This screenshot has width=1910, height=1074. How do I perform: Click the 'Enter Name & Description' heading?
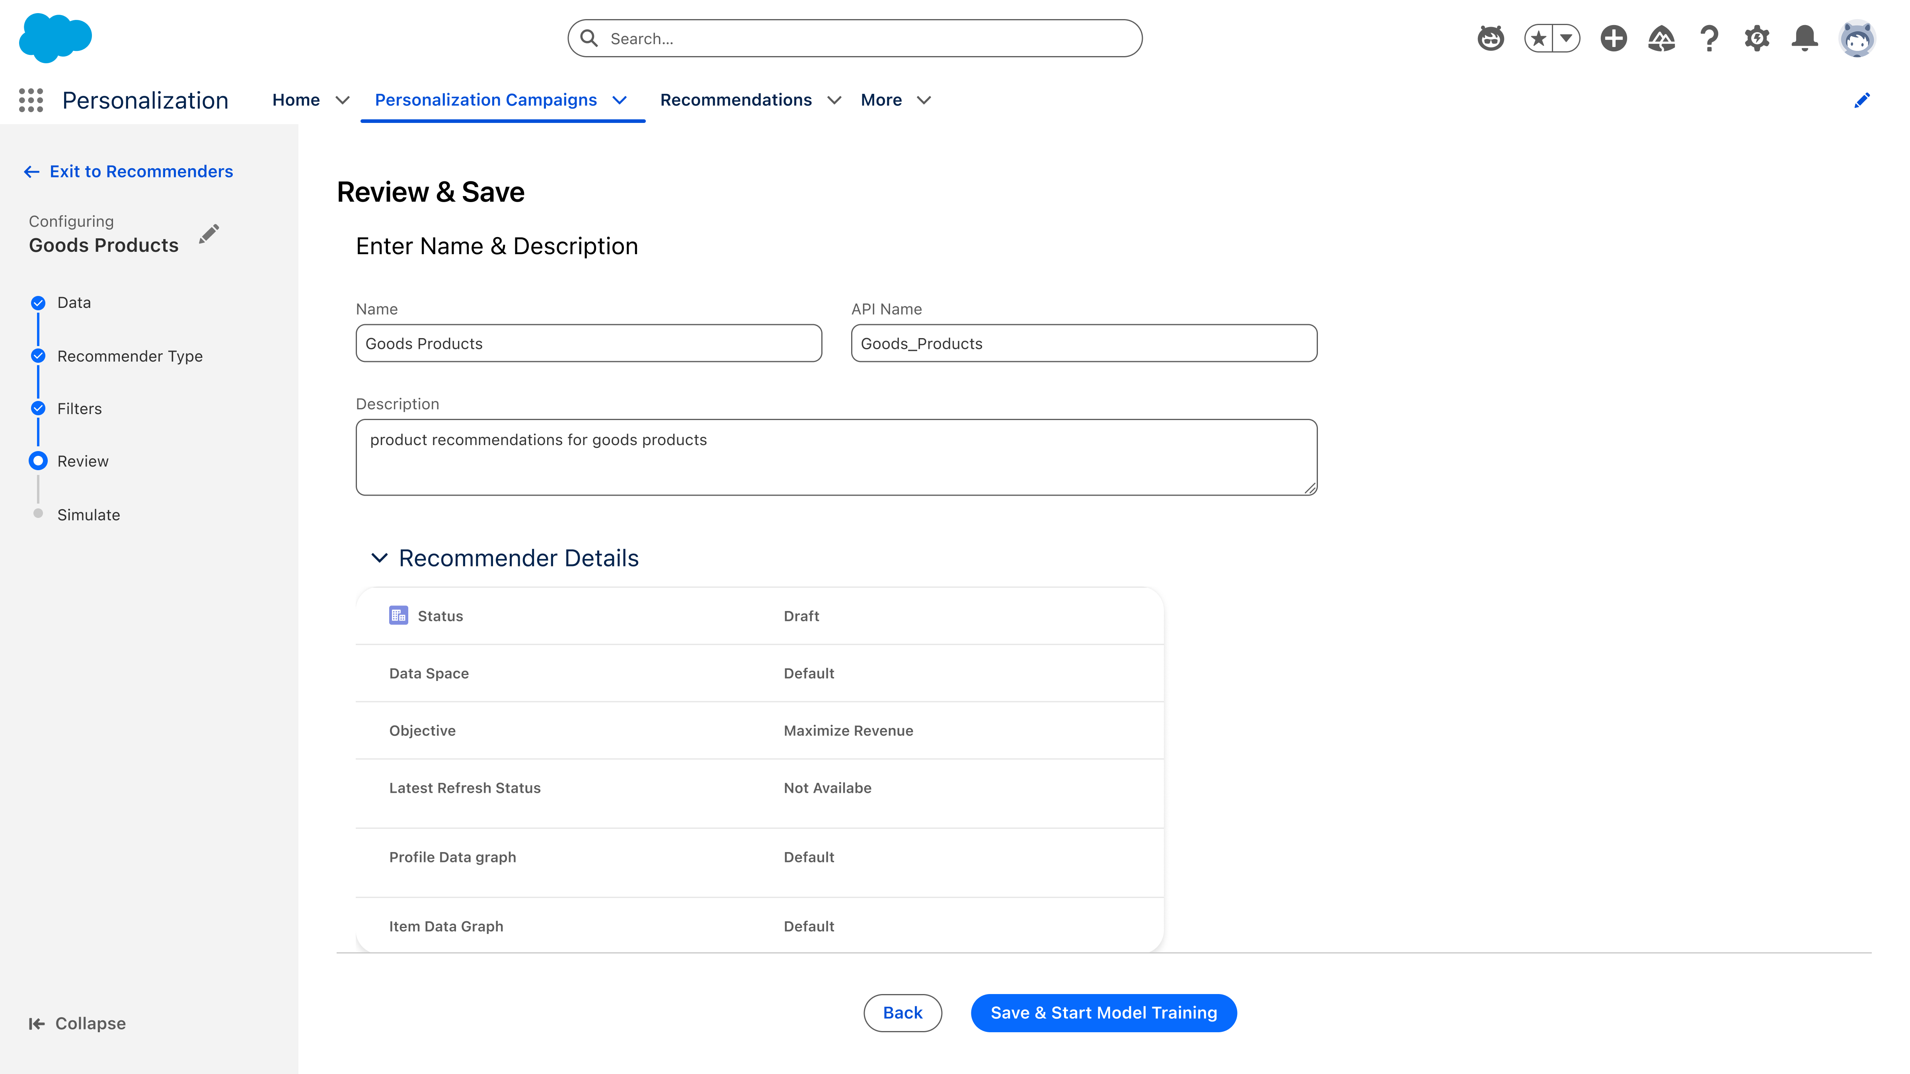[x=497, y=246]
